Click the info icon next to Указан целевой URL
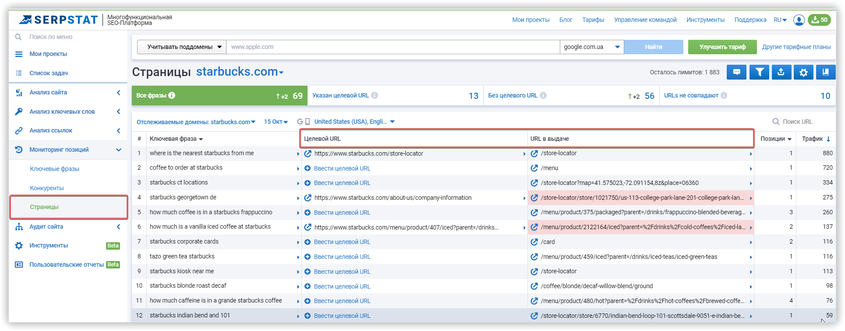This screenshot has width=845, height=331. click(375, 95)
